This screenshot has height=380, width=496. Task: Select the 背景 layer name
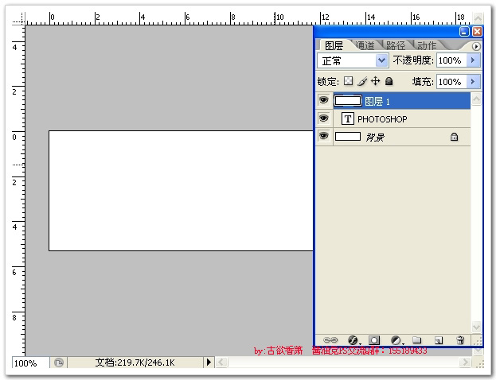tap(375, 137)
